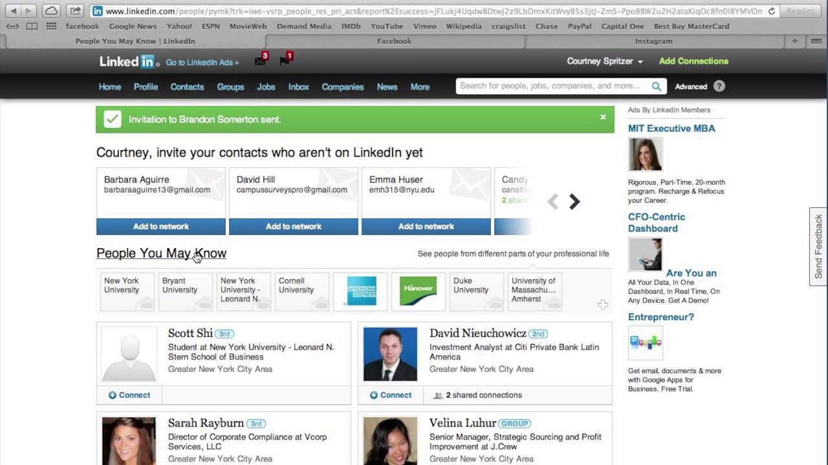Open Top Sites grid icon
Image resolution: width=828 pixels, height=465 pixels.
[x=51, y=26]
